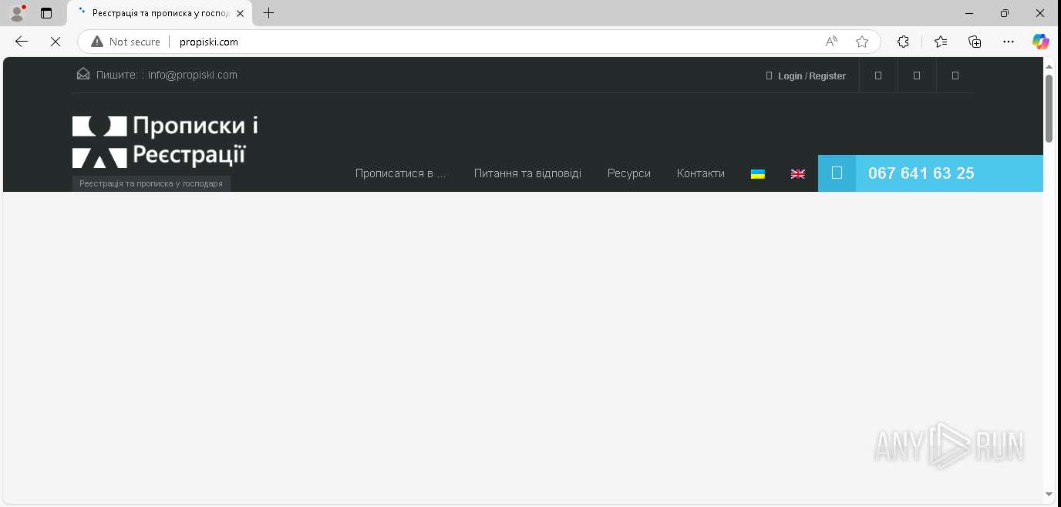This screenshot has height=507, width=1061.
Task: Click the Not secure label
Action: point(135,42)
